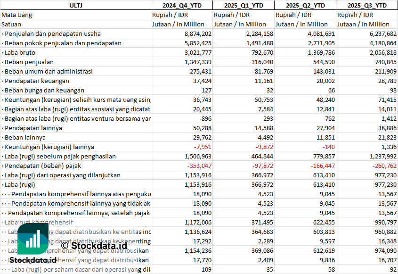This screenshot has width=398, height=274.
Task: Select the 2025_Q2_YTD column header
Action: 305,5
